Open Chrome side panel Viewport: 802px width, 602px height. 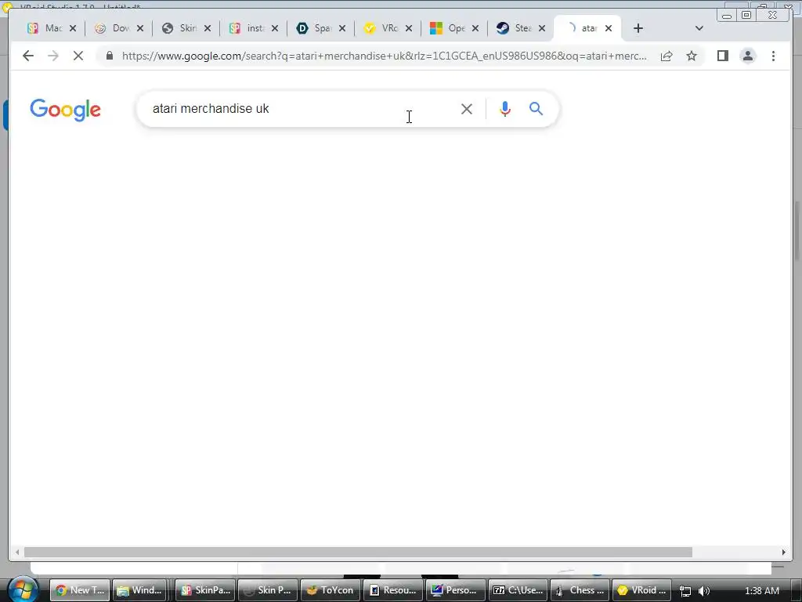coord(722,56)
